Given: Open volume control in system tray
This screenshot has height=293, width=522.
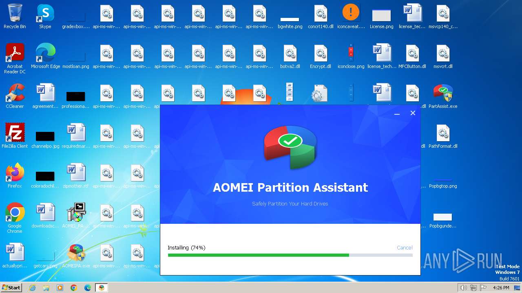Looking at the screenshot, I should click(463, 288).
